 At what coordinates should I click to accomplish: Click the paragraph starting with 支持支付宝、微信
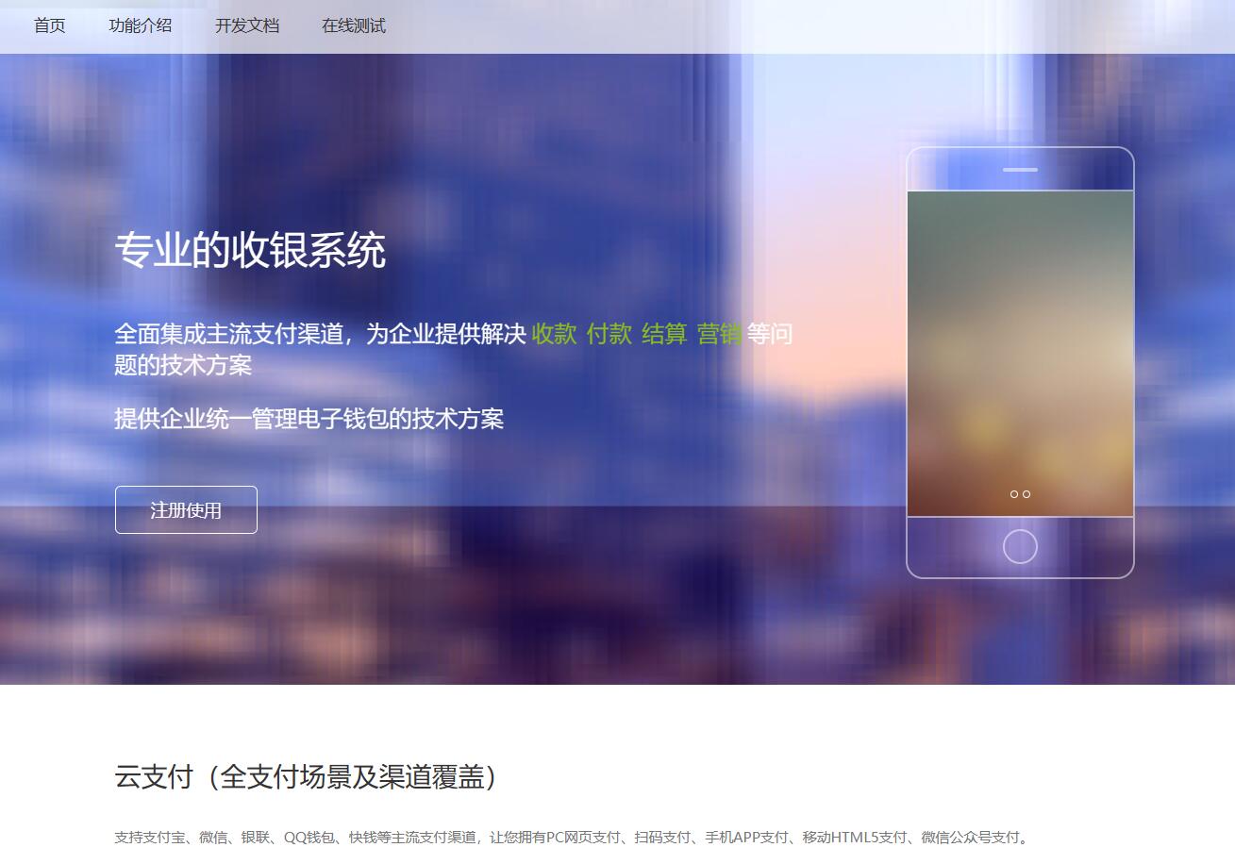(x=572, y=838)
